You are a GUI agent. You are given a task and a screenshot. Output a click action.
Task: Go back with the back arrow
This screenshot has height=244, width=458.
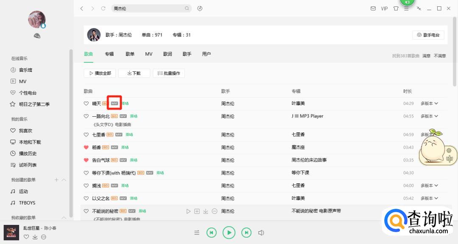(82, 8)
